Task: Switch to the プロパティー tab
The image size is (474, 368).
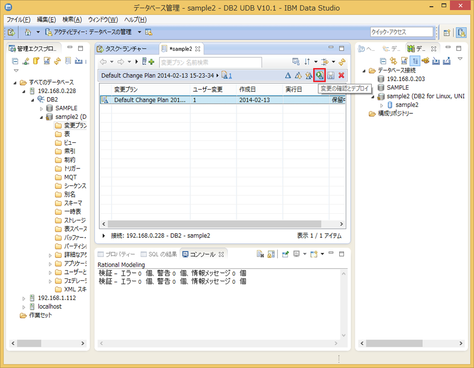Action: [x=117, y=254]
